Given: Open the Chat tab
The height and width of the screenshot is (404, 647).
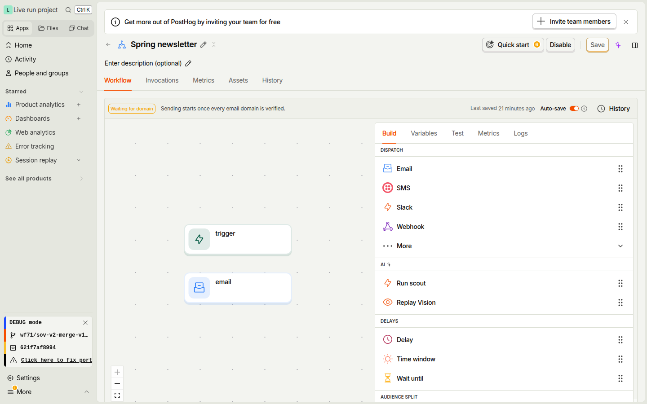Looking at the screenshot, I should 79,28.
